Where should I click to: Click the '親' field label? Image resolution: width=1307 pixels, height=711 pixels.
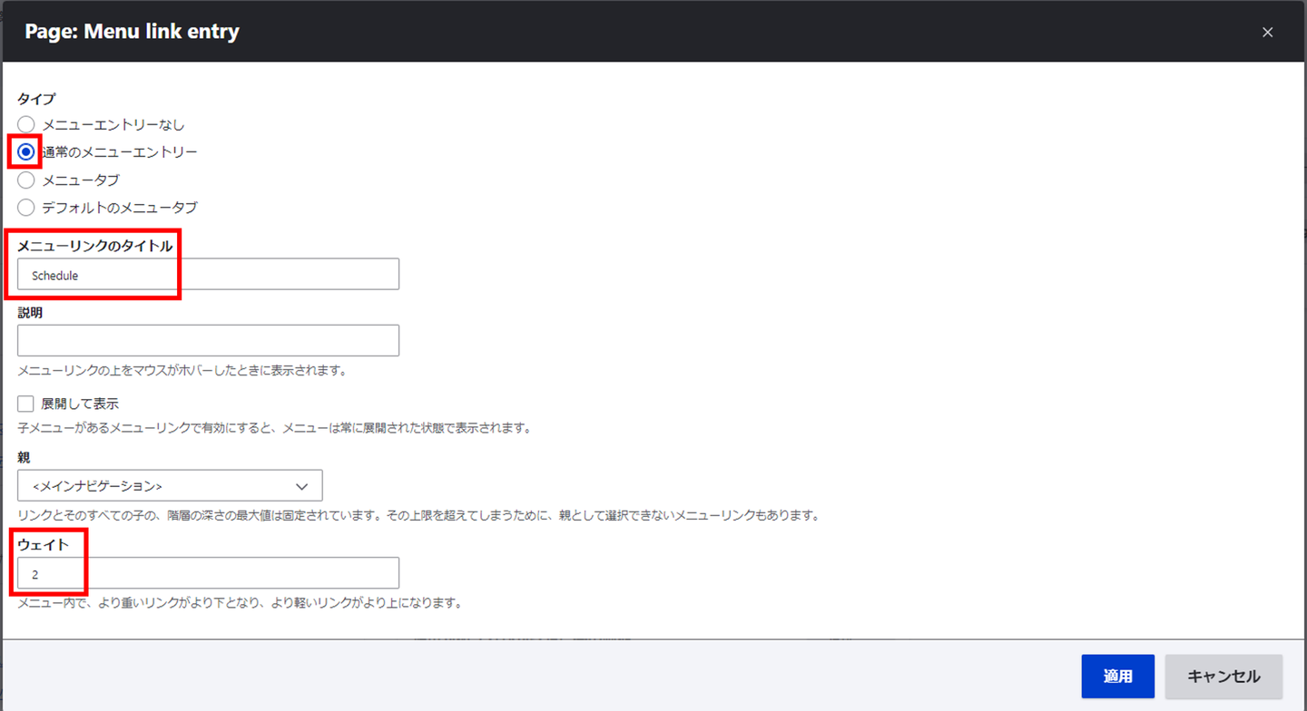tap(24, 457)
